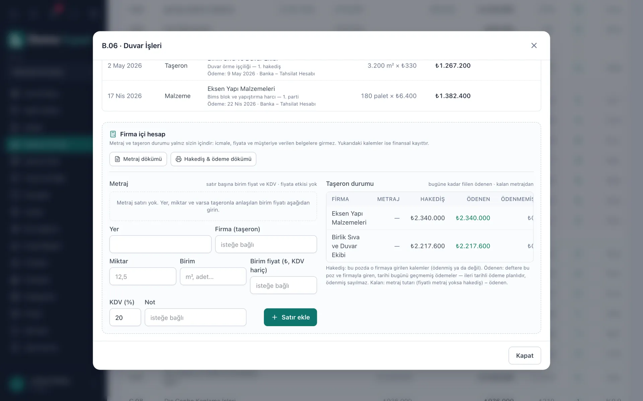The height and width of the screenshot is (401, 643).
Task: Select amount ₺1.267.200 in Taşeron row
Action: 453,65
